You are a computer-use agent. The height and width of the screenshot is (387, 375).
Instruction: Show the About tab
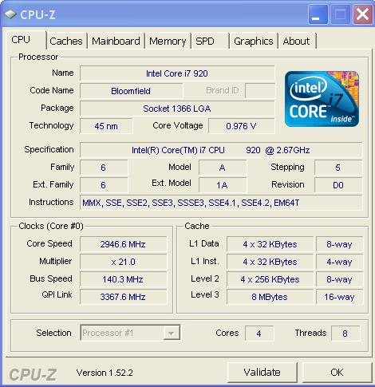coord(297,41)
